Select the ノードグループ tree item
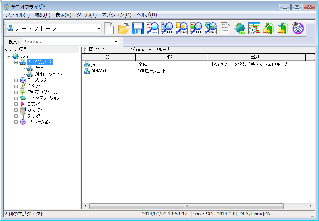Image resolution: width=319 pixels, height=221 pixels. 40,62
